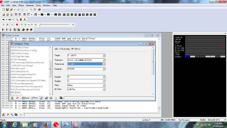Select NMEA (NMEA Protocol) in config list

(x=21, y=77)
